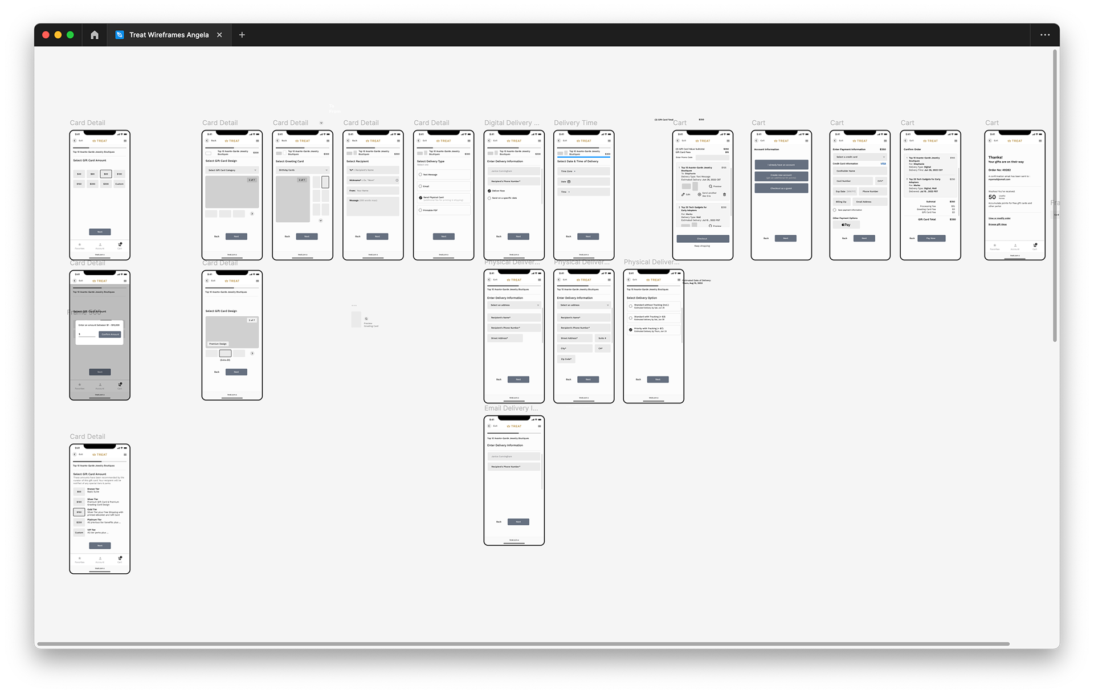
Task: Select Standard without Tracking delivery option
Action: (631, 306)
